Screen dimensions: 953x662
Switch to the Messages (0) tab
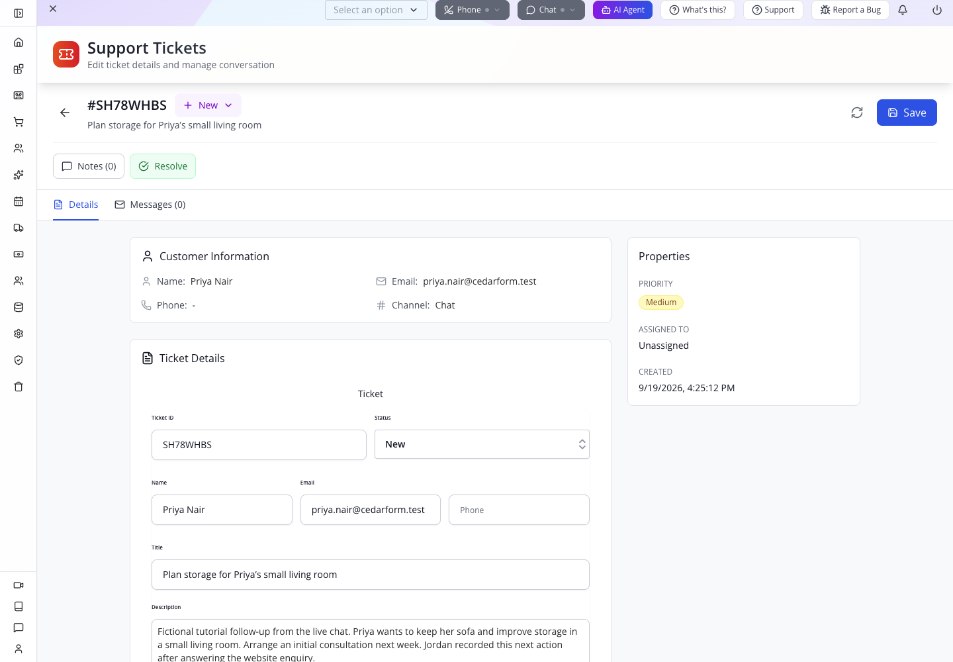[150, 205]
